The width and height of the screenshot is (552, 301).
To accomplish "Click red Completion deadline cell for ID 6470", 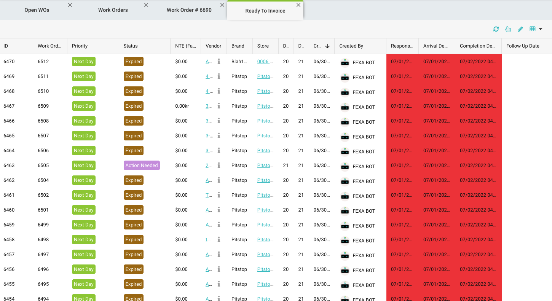I will point(478,61).
